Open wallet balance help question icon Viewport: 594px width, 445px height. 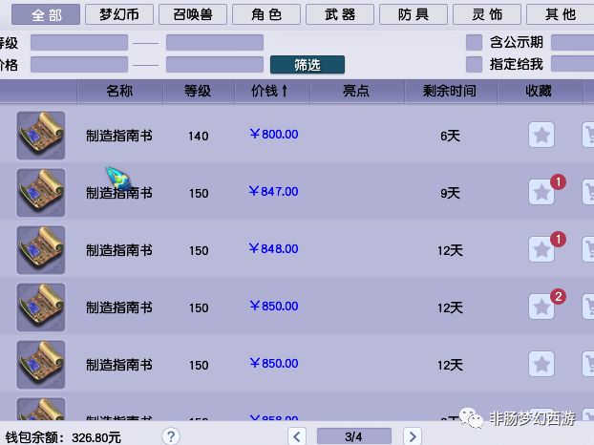[x=171, y=436]
